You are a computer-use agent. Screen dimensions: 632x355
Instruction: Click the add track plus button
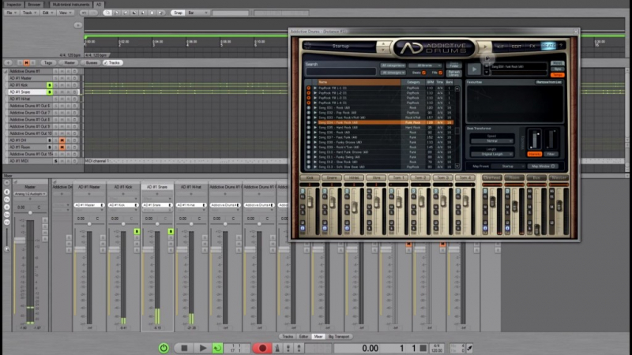click(x=9, y=63)
